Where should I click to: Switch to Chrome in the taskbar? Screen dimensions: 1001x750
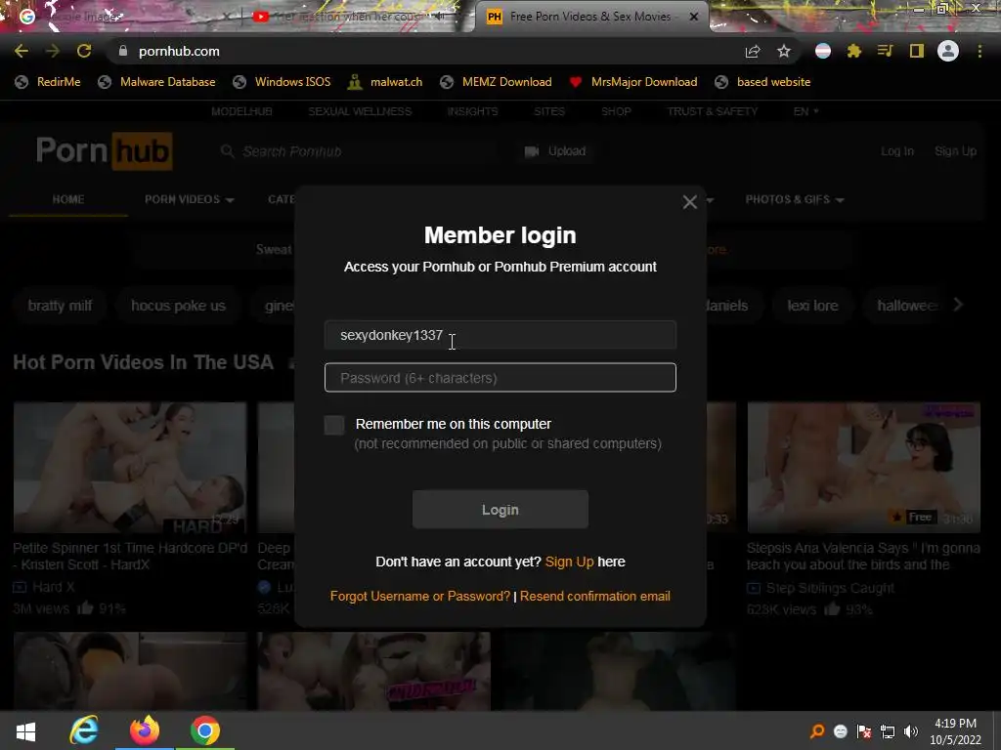coord(205,730)
